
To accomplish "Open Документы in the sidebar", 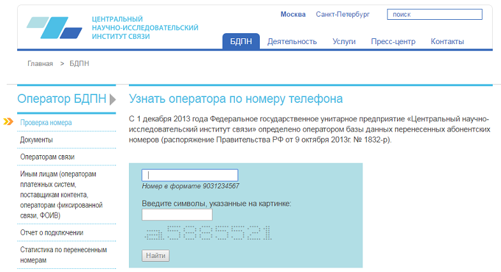I will 36,140.
